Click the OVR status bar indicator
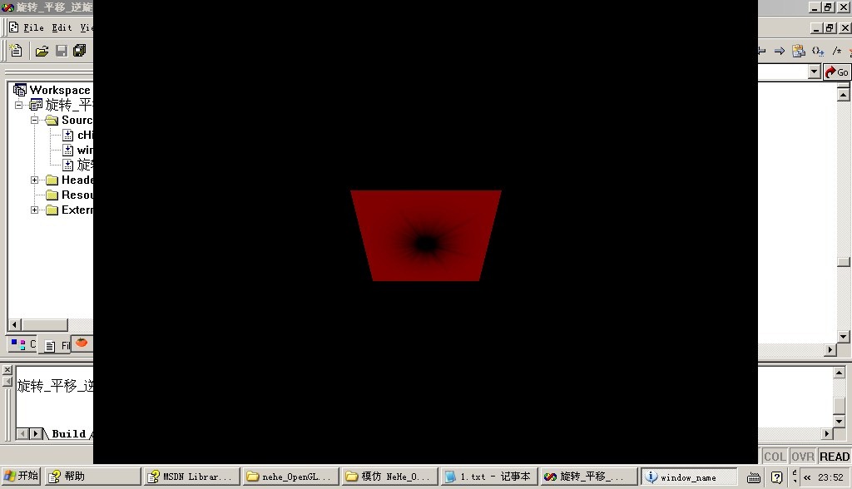 tap(803, 457)
